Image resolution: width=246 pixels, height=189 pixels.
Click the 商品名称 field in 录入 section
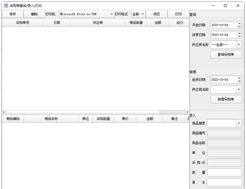tap(225, 143)
